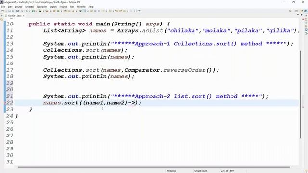Close the SortEx1.java tab
The height and width of the screenshot is (173, 308).
24,16
